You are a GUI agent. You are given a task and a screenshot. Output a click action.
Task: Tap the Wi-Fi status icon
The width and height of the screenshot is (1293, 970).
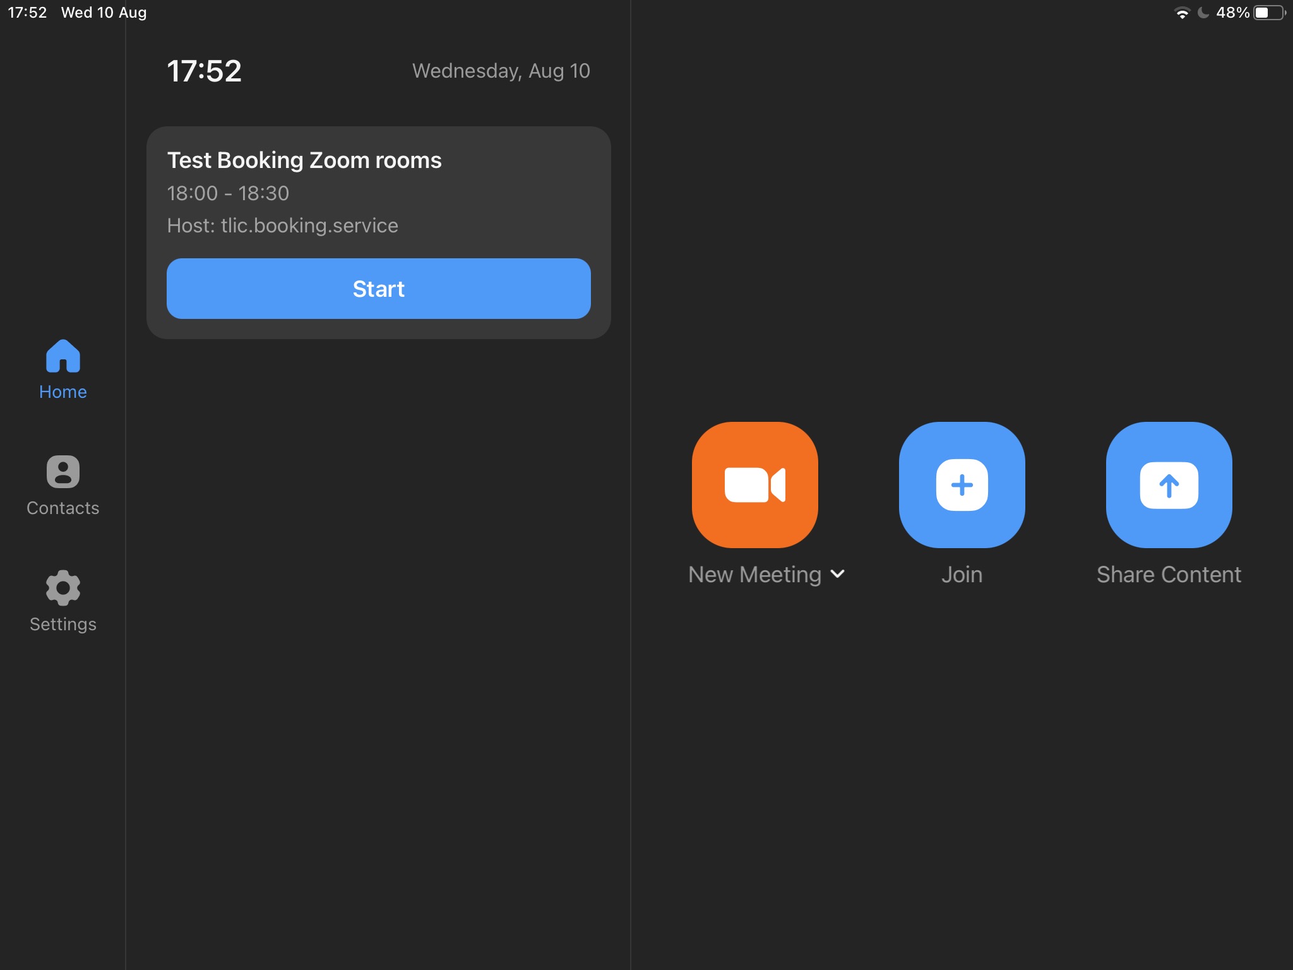[1181, 13]
